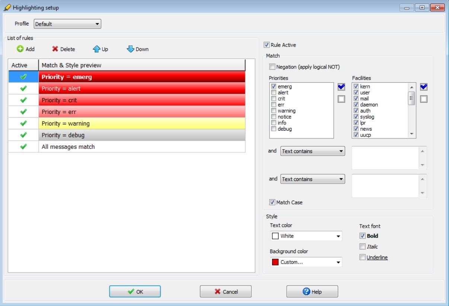The height and width of the screenshot is (306, 449).
Task: Check the crit priority
Action: (x=274, y=99)
